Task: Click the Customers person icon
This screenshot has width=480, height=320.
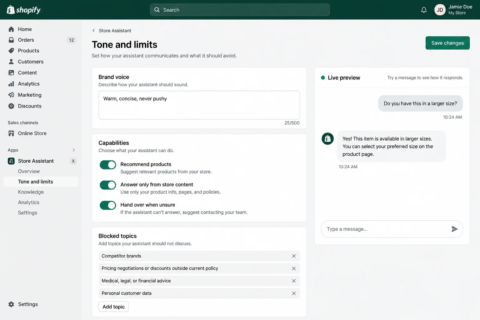Action: point(11,62)
